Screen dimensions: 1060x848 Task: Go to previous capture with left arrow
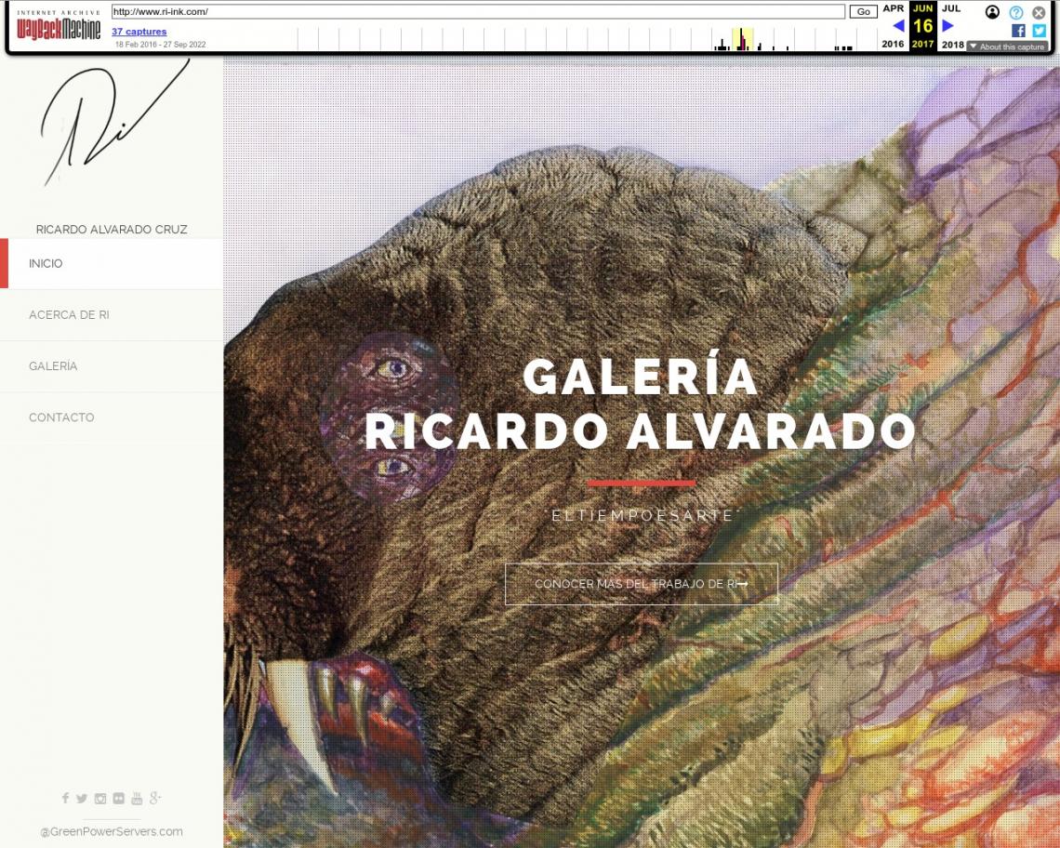tap(898, 26)
